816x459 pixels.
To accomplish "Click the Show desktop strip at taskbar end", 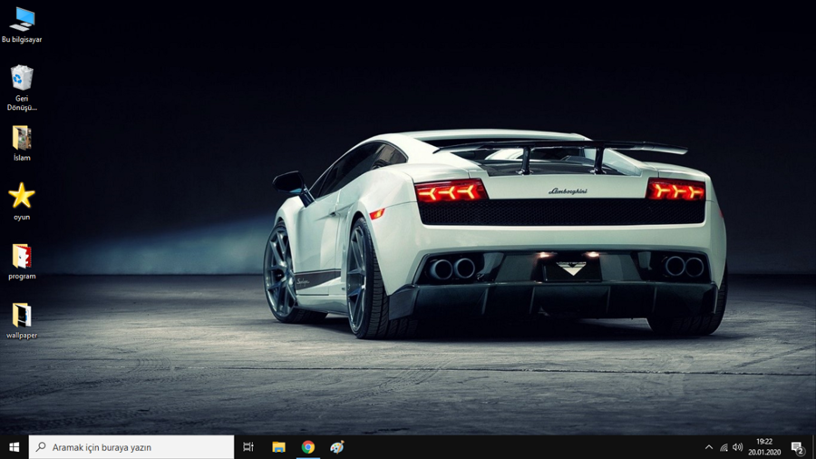I will pyautogui.click(x=813, y=447).
